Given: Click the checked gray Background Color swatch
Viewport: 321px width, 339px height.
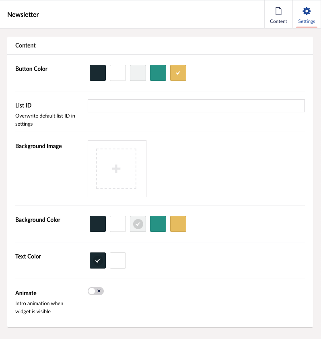Looking at the screenshot, I should coord(138,224).
